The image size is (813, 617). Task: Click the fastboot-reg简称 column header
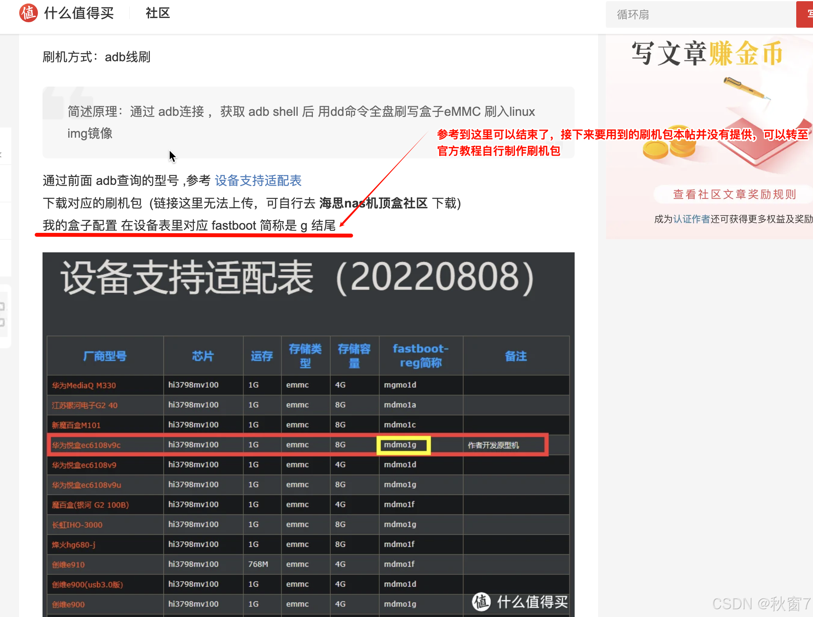tap(421, 355)
